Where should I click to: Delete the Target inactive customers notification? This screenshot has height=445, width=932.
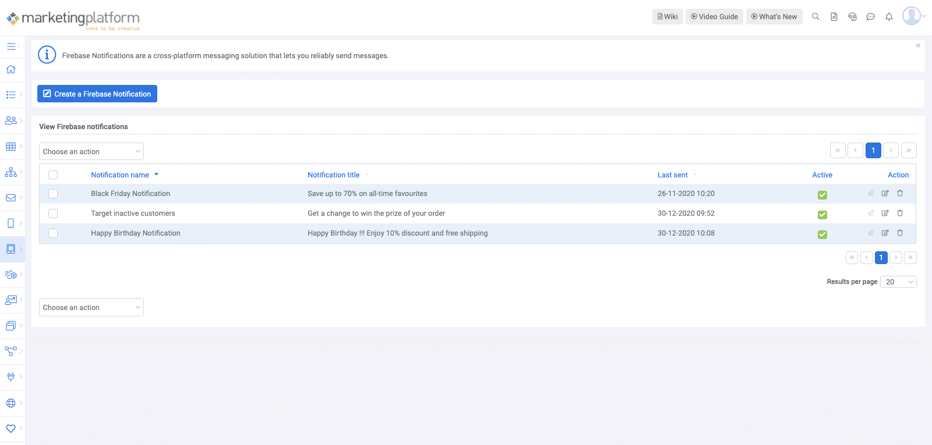click(900, 213)
